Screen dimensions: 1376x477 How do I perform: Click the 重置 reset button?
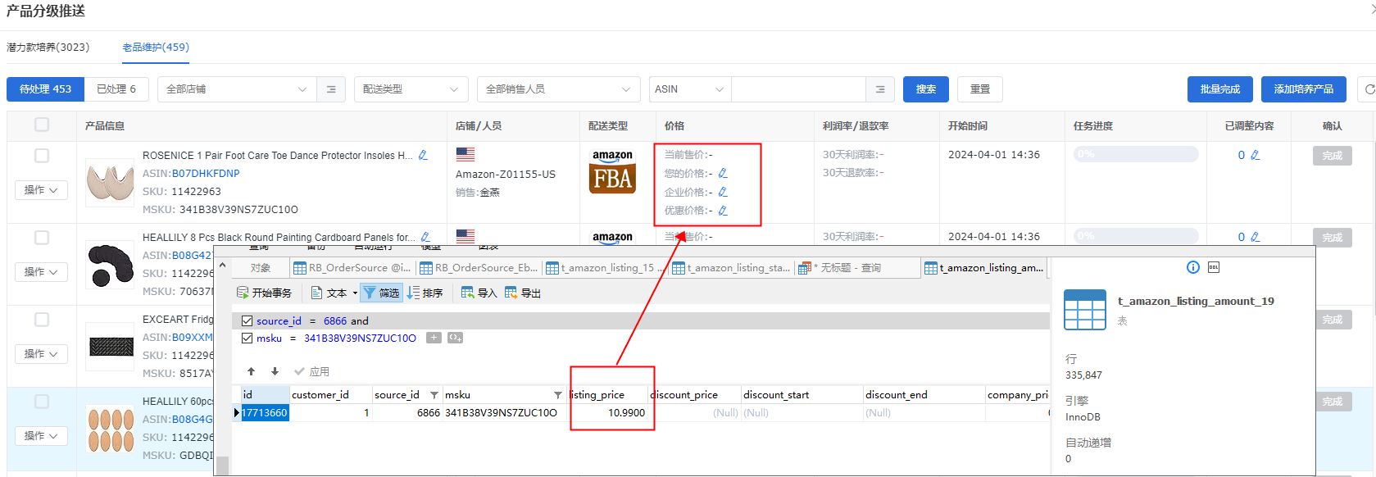[980, 89]
